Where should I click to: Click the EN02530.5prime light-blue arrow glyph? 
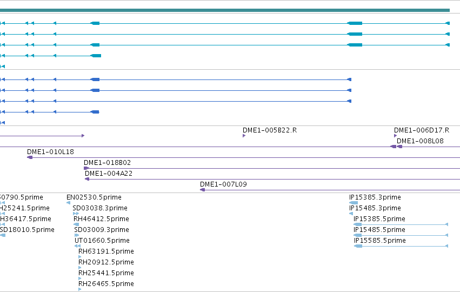coord(68,203)
